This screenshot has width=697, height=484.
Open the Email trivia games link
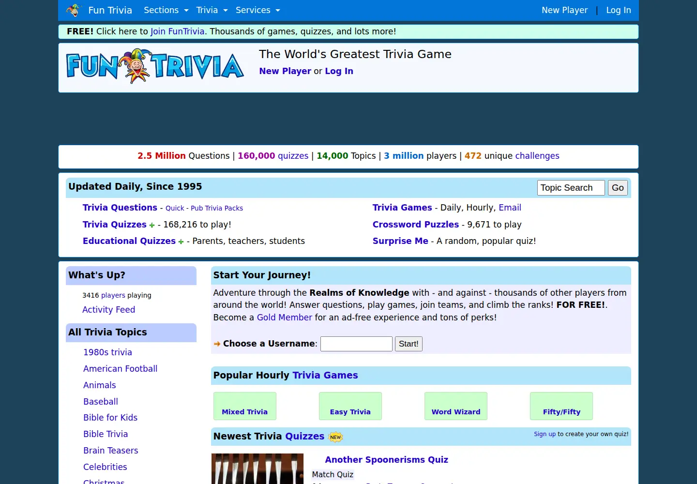click(x=510, y=208)
